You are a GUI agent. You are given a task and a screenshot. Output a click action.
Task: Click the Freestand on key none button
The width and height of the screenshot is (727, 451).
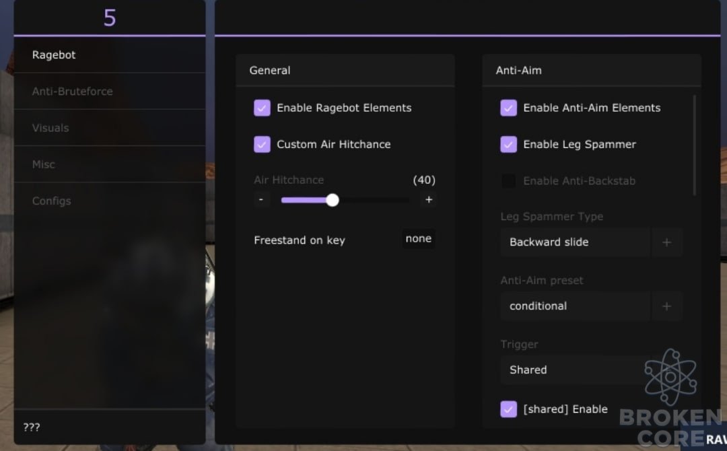[419, 239]
